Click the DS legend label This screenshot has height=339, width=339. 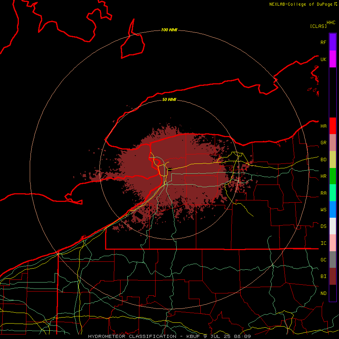(x=323, y=226)
